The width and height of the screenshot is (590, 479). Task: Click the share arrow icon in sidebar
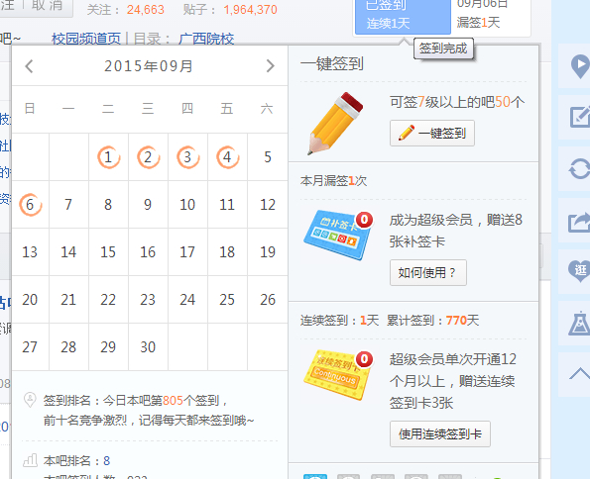pyautogui.click(x=579, y=222)
